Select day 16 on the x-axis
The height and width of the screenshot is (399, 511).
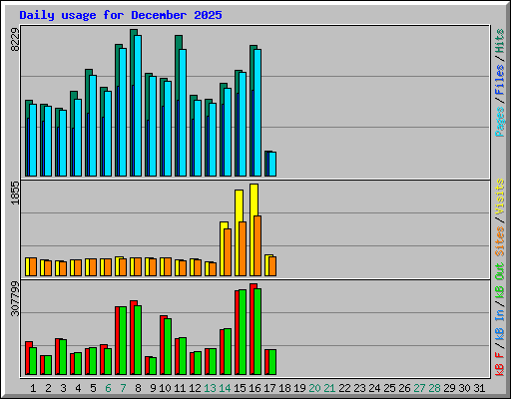[255, 388]
